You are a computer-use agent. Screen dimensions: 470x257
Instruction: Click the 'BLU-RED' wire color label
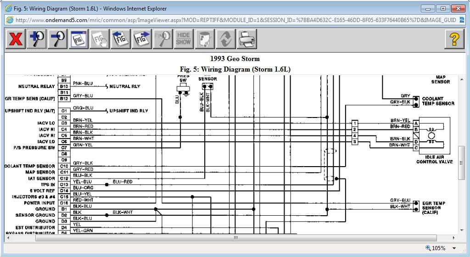[x=123, y=182]
